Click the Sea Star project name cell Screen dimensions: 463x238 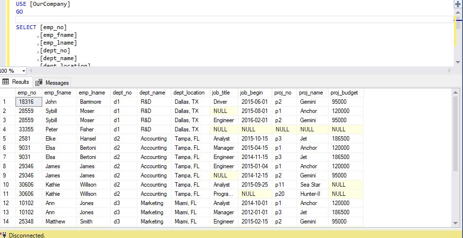coord(313,185)
